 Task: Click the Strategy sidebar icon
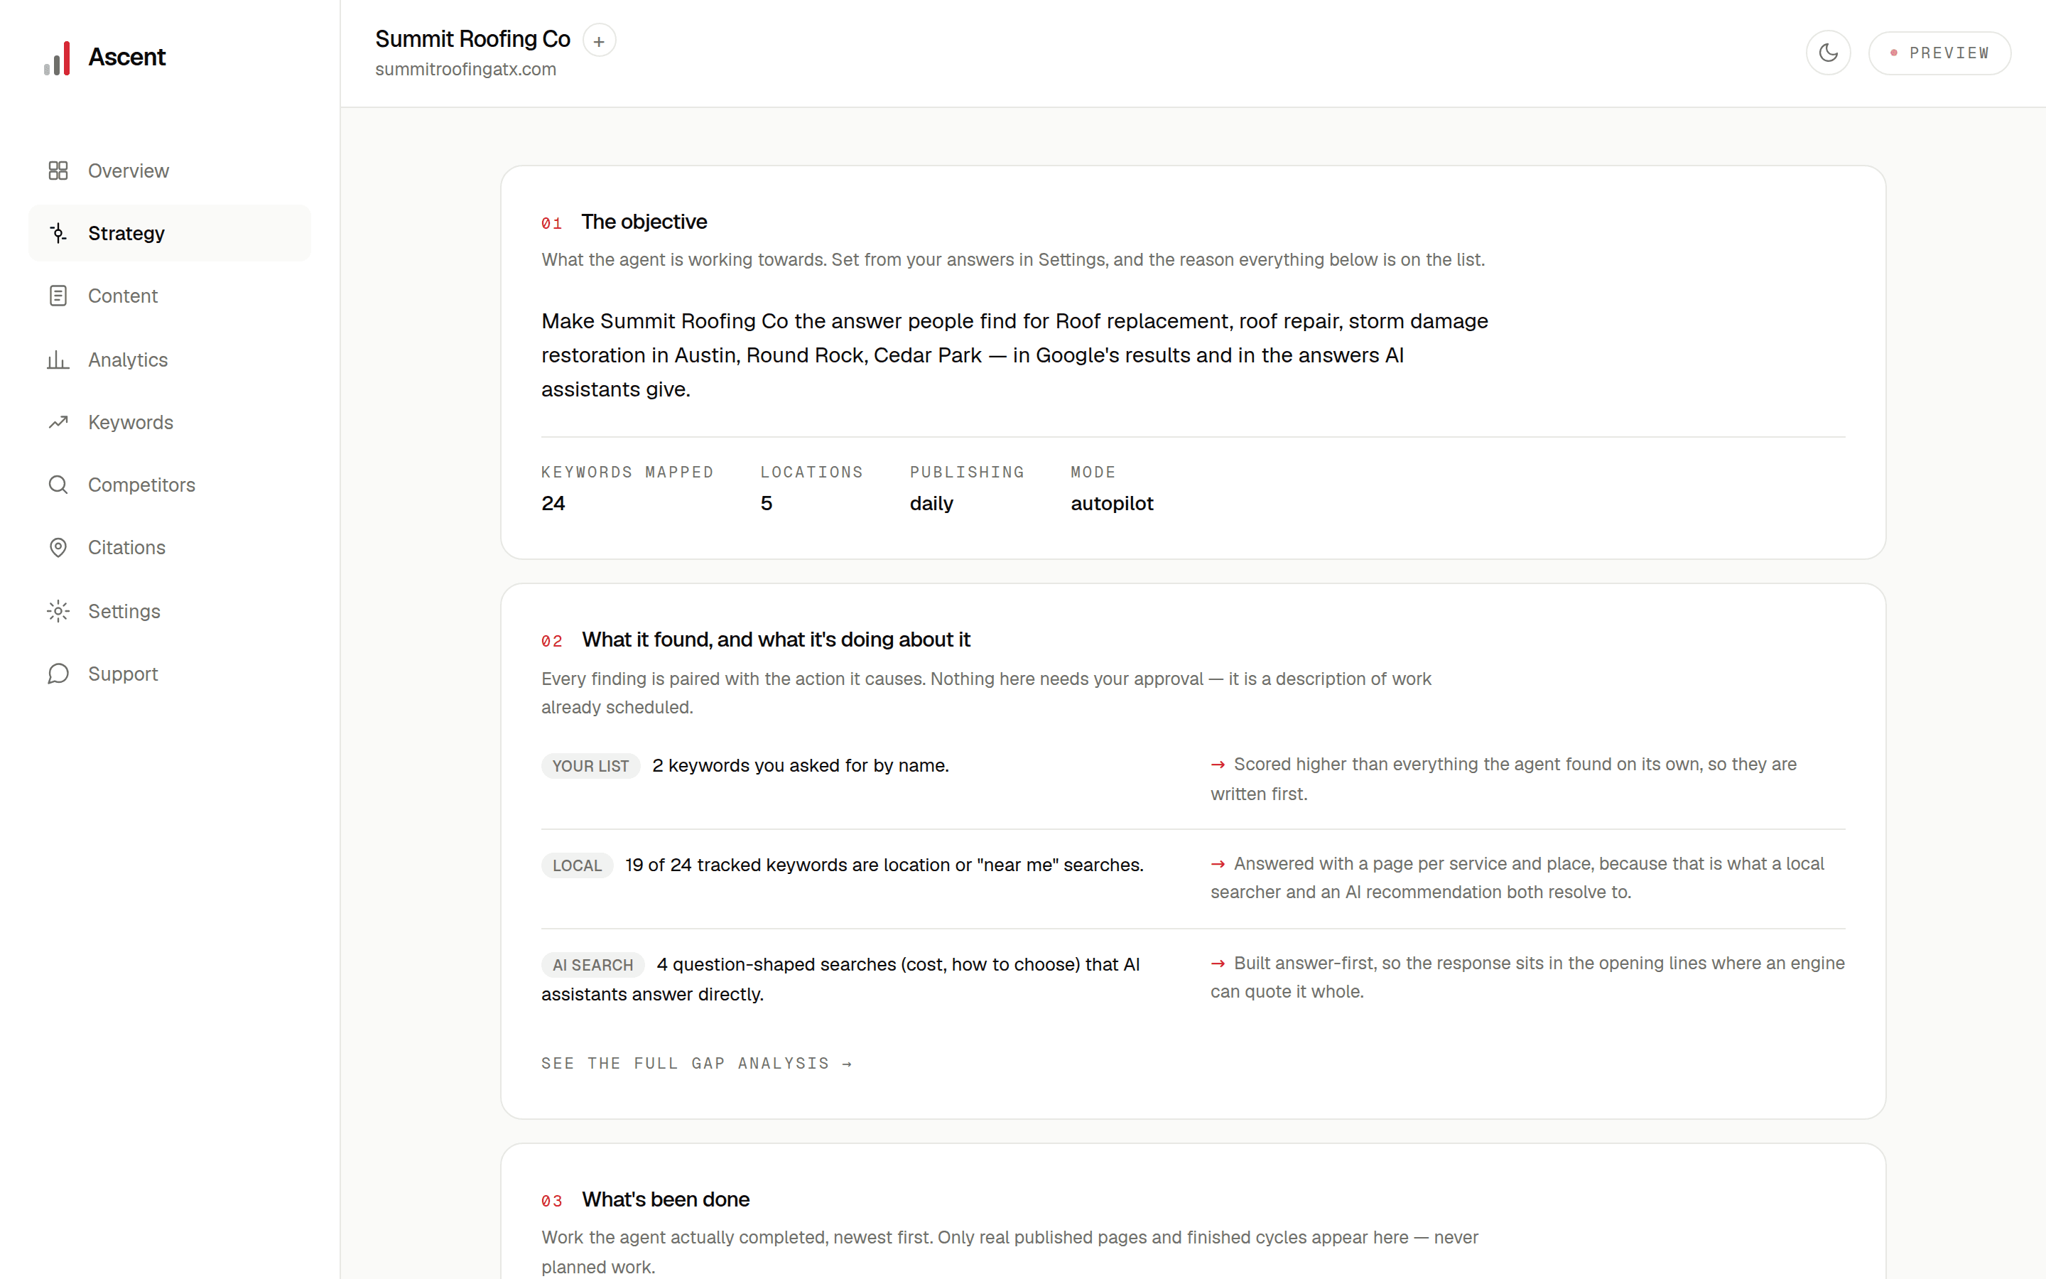58,234
